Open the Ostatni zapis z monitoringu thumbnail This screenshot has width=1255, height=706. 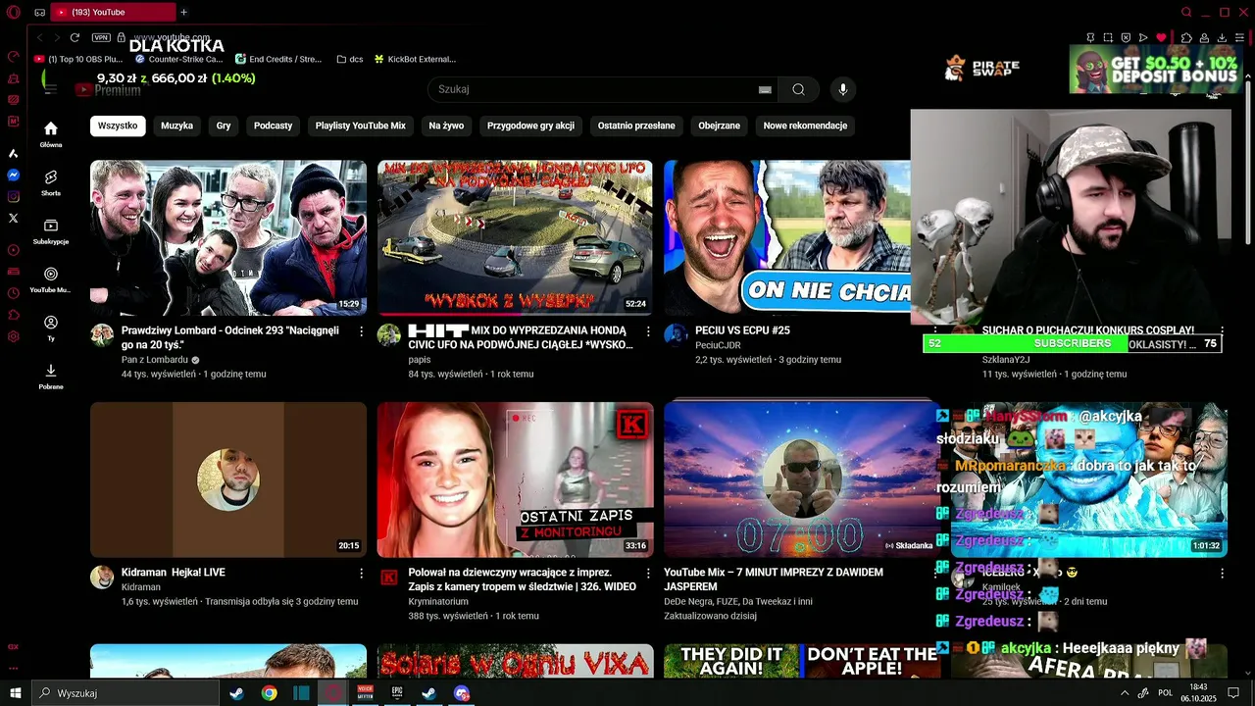pyautogui.click(x=515, y=479)
